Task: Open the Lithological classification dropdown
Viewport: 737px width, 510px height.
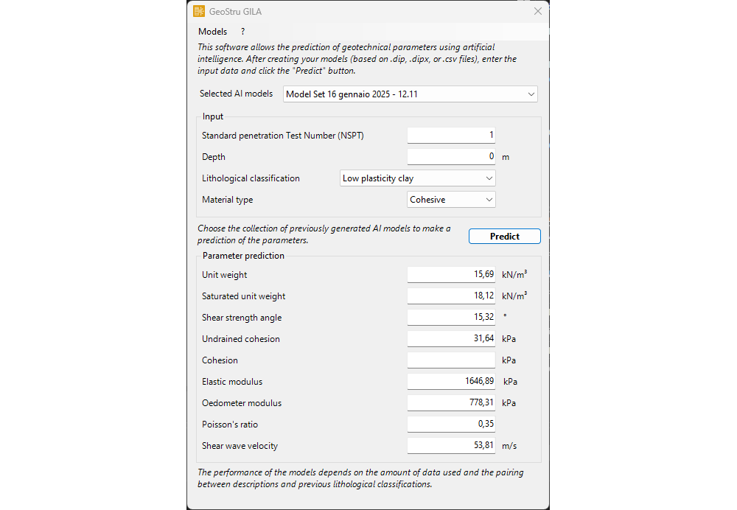Action: tap(417, 178)
